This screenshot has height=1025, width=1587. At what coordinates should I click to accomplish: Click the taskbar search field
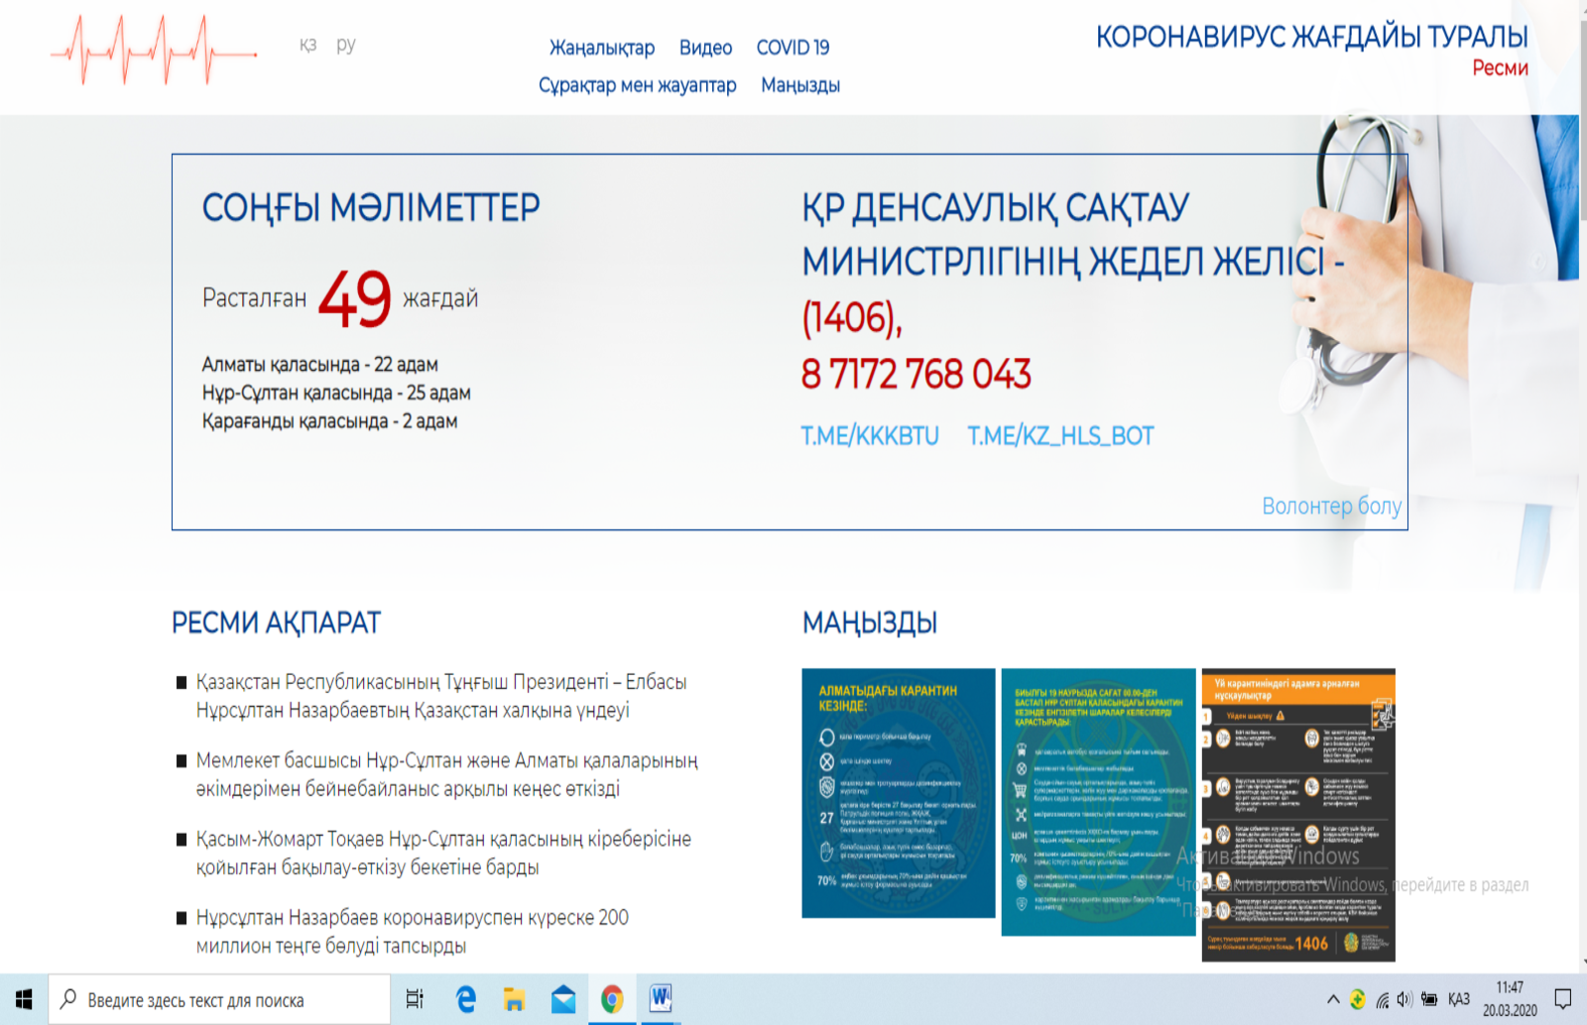(219, 999)
